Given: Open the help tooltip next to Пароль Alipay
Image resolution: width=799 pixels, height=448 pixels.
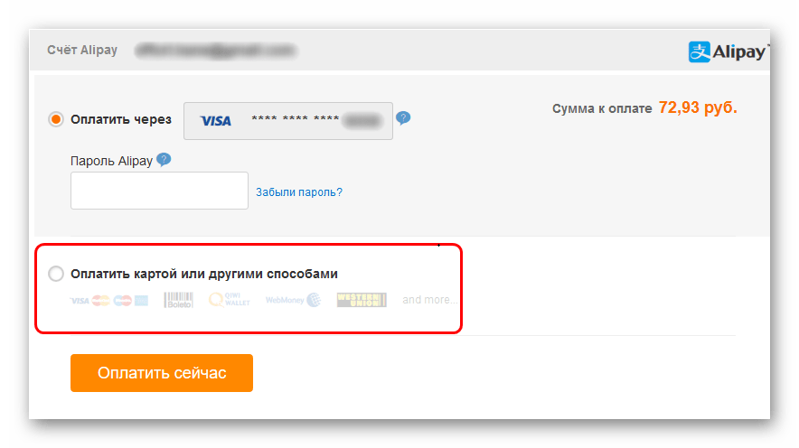Looking at the screenshot, I should coord(164,160).
